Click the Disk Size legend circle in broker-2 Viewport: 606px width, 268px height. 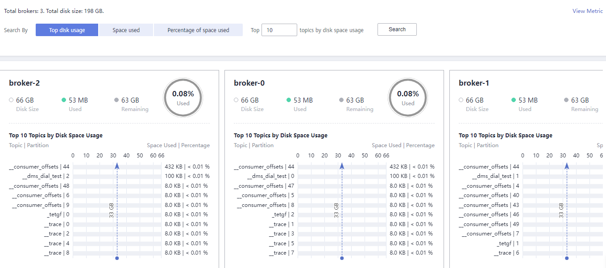tap(11, 100)
